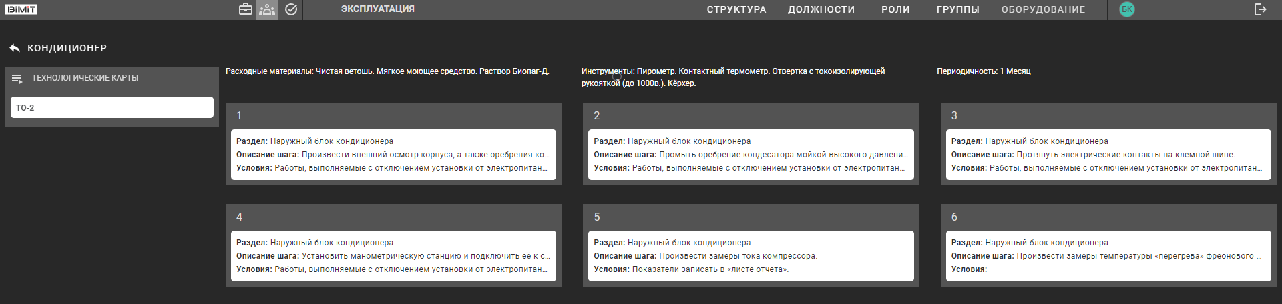Select the people group icon
Image resolution: width=1282 pixels, height=304 pixels.
[267, 9]
